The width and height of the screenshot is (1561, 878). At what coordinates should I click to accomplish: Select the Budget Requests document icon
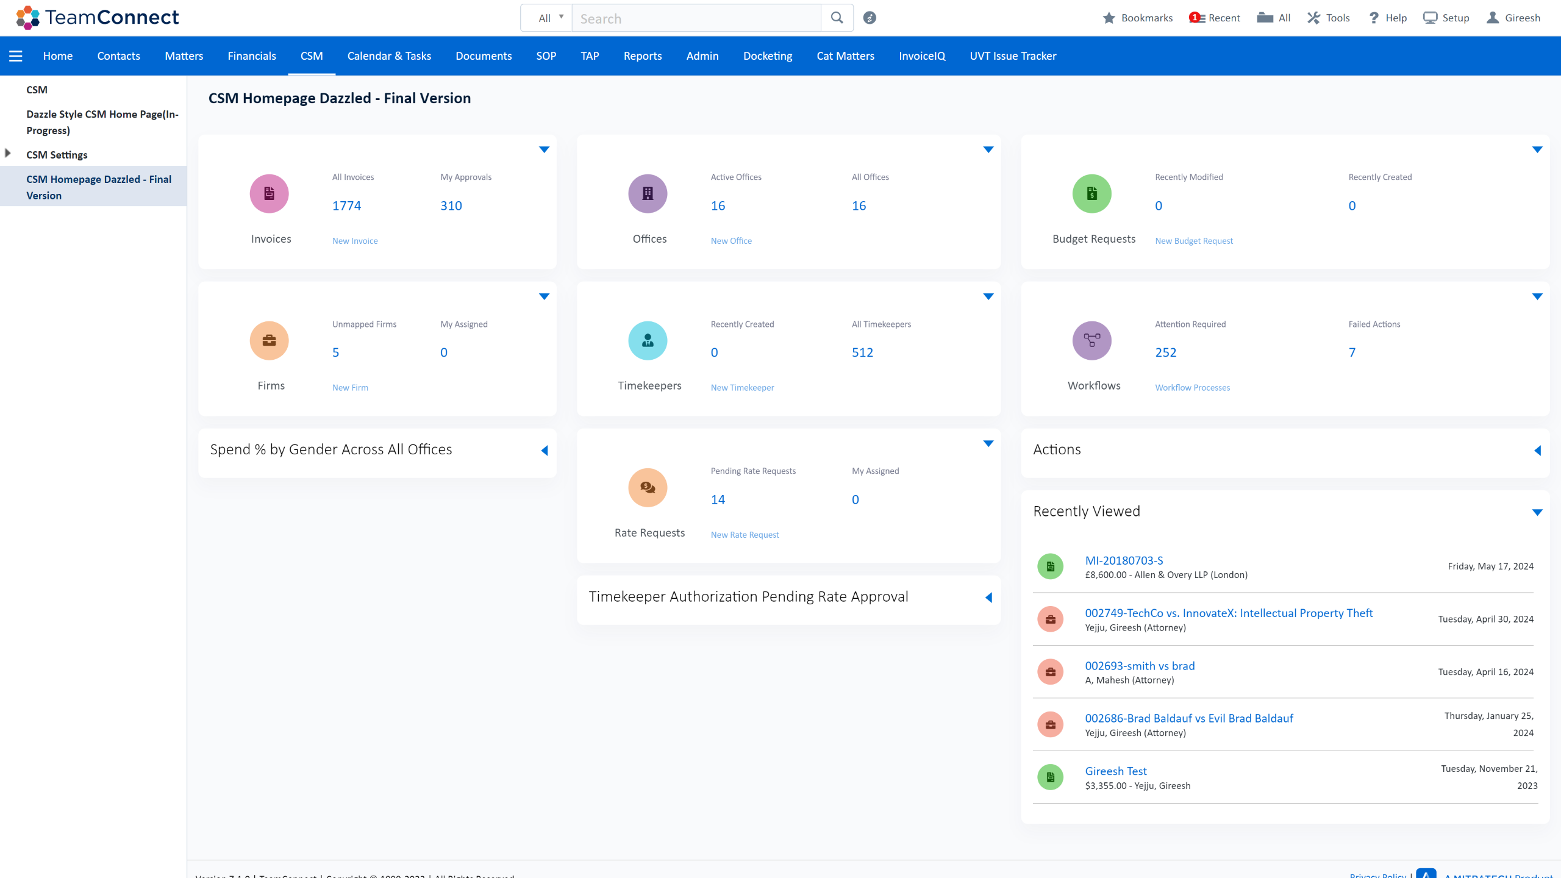click(x=1091, y=193)
